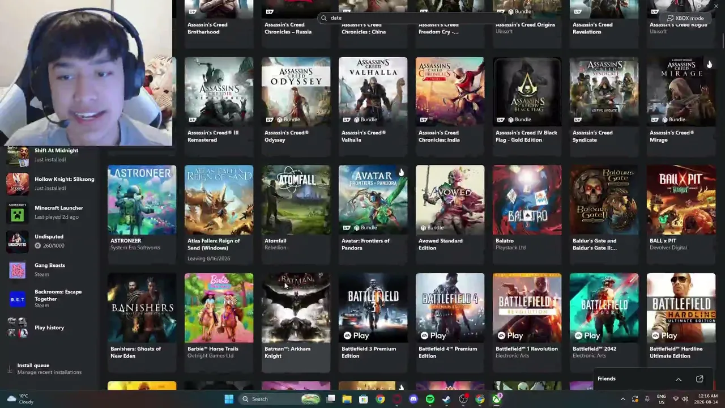Open Chrome icon beside the Microsoft Store icon
This screenshot has width=725, height=408.
(380, 399)
